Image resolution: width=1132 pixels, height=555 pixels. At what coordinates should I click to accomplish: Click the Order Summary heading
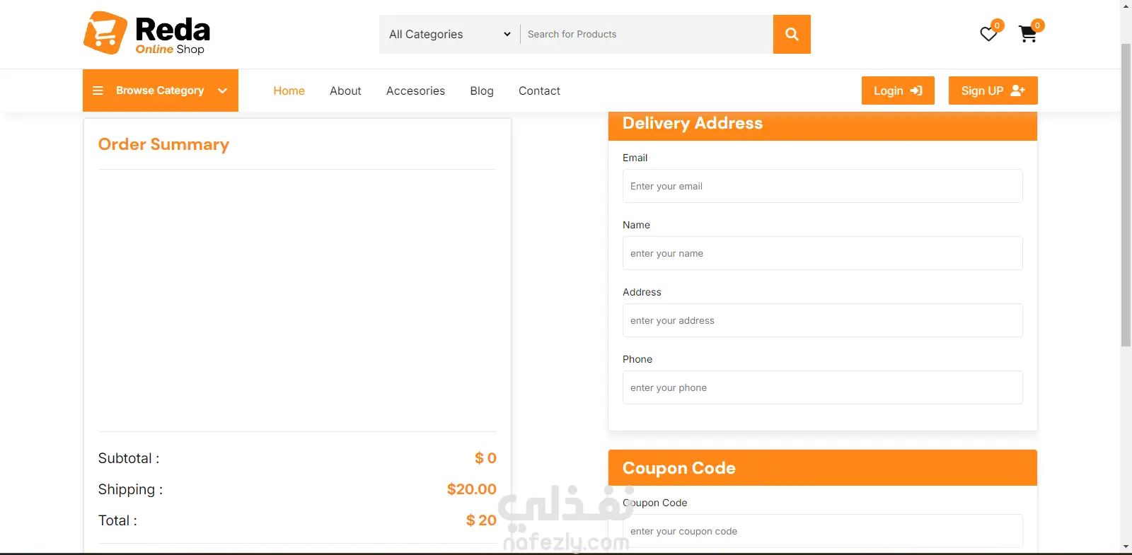(163, 144)
